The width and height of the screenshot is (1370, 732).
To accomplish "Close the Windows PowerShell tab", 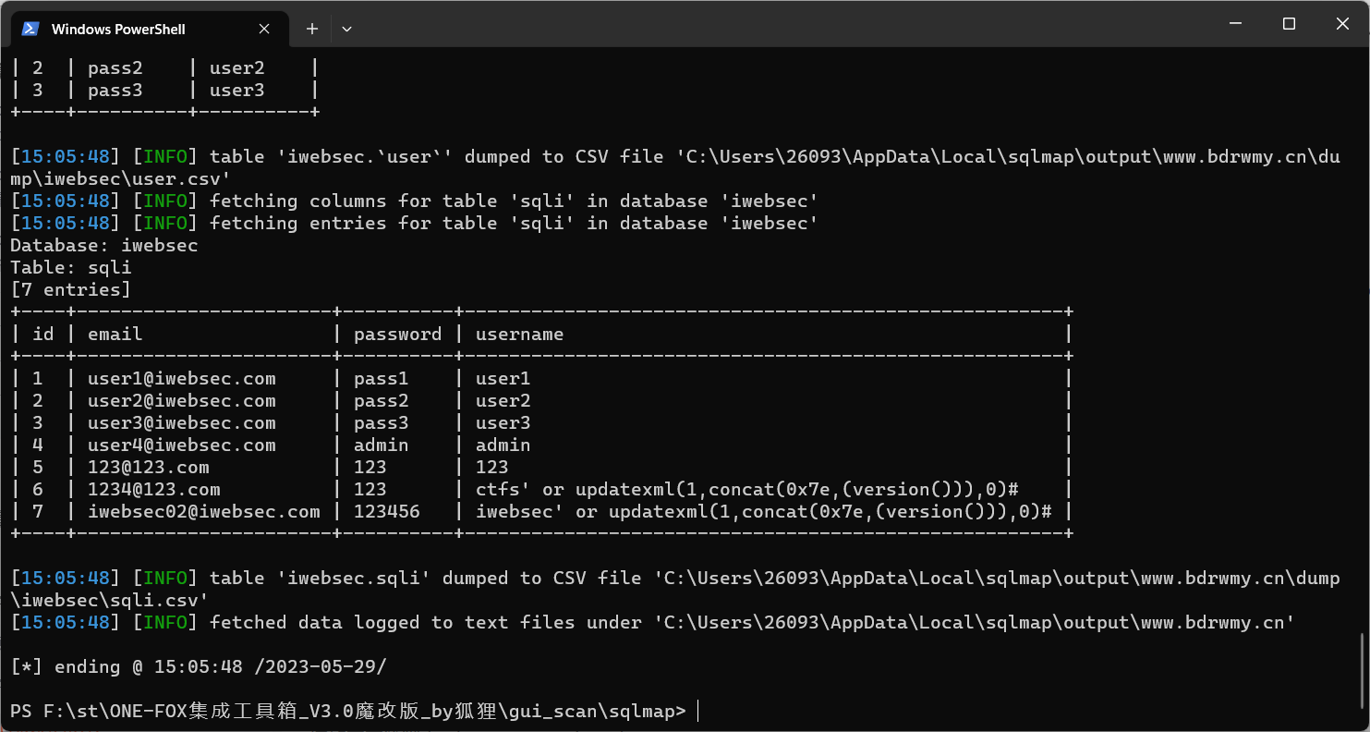I will pyautogui.click(x=264, y=29).
